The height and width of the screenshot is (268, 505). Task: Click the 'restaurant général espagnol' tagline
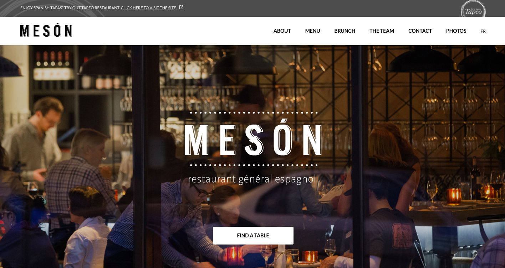[252, 179]
